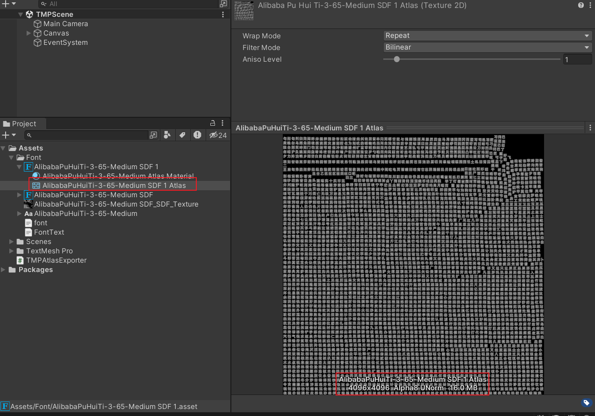595x416 pixels.
Task: Collapse the Font folder arrow
Action: [12, 158]
